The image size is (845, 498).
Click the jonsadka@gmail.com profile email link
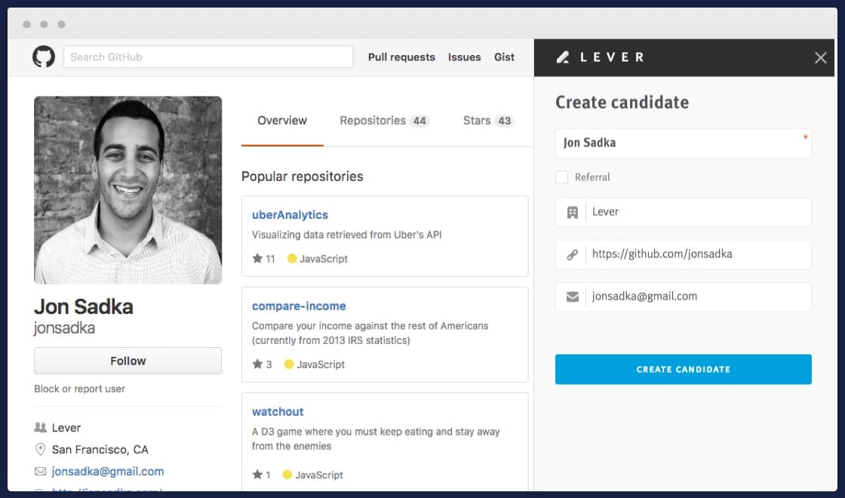point(108,472)
